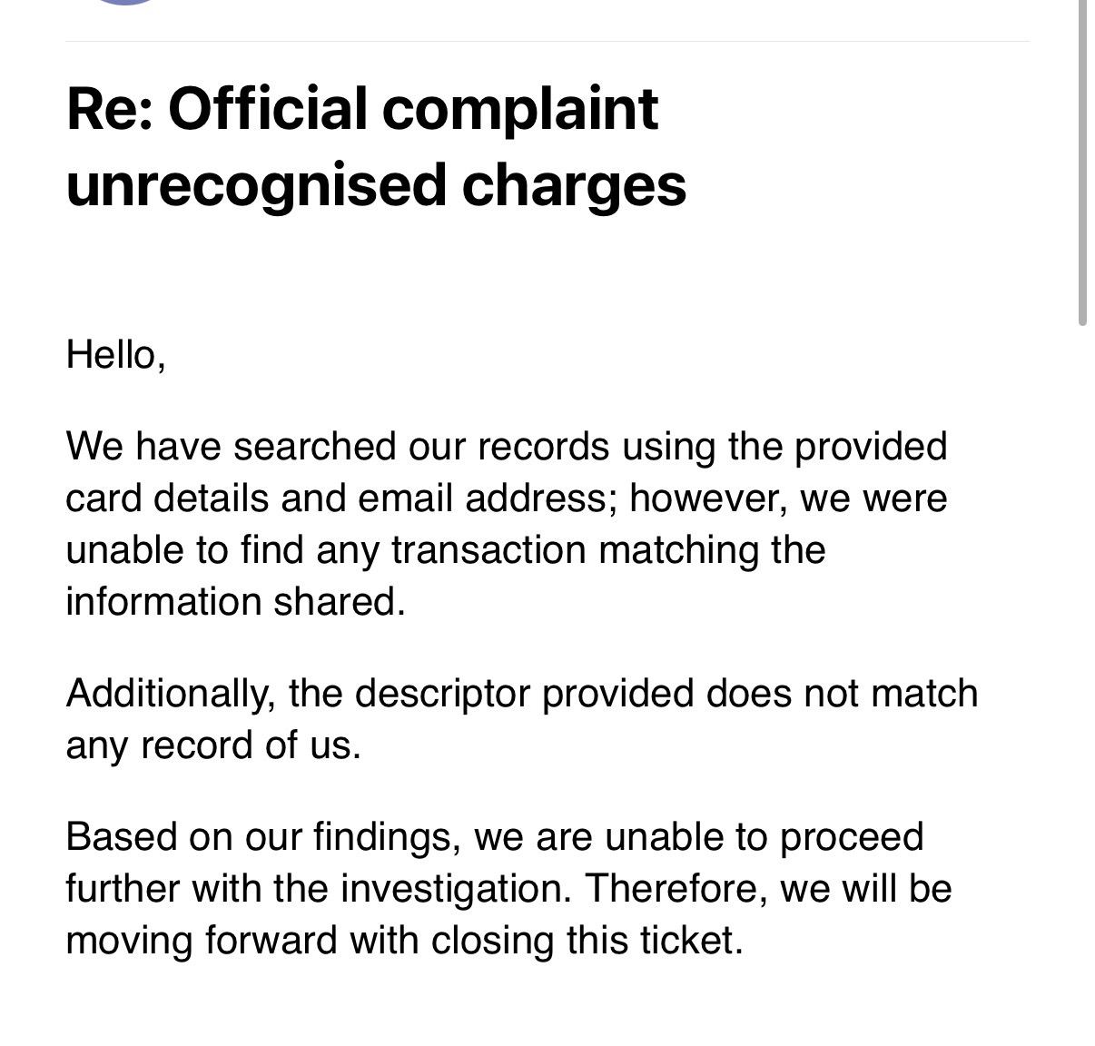Click the line 'moving forward with closing this ticket.'
The image size is (1095, 1046).
405,940
